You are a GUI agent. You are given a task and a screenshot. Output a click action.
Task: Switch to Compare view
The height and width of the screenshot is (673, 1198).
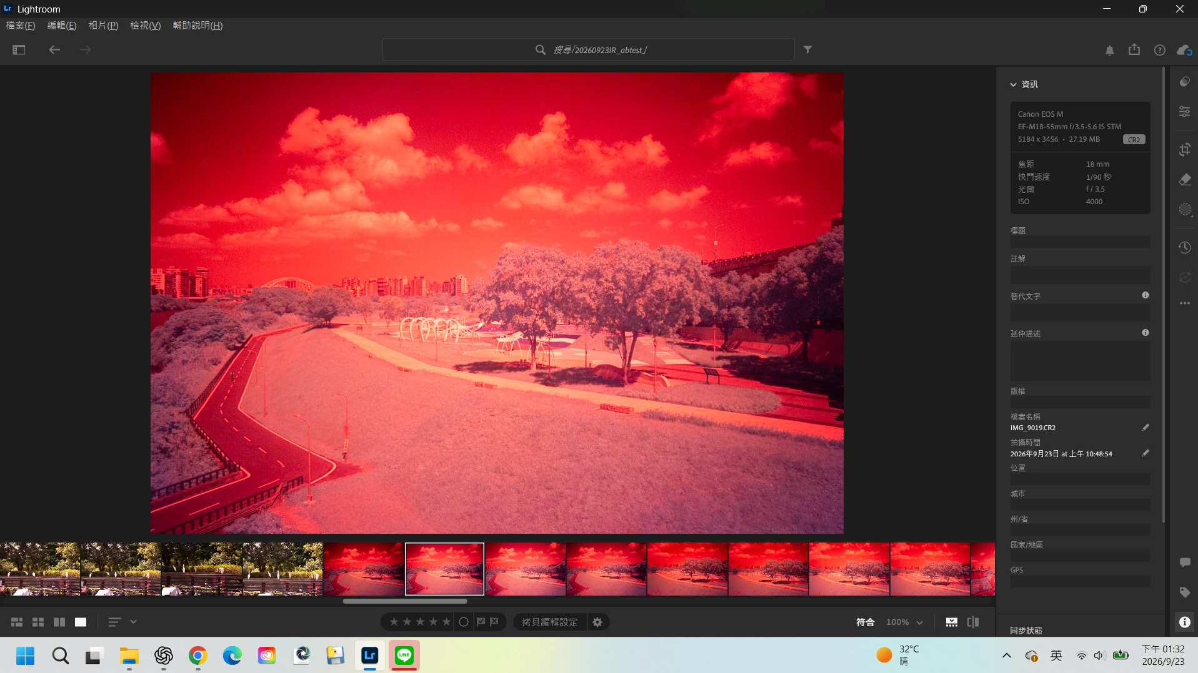click(59, 622)
